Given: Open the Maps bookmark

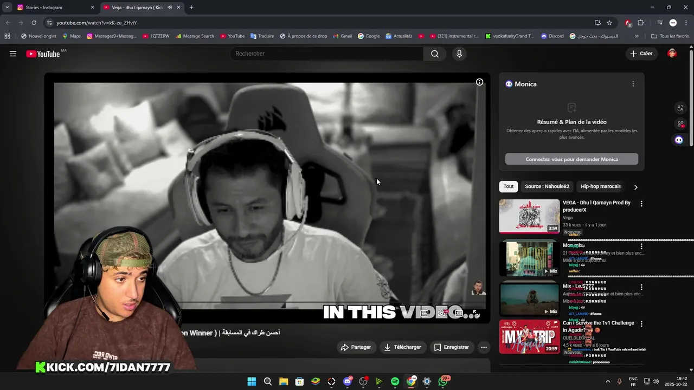Looking at the screenshot, I should [x=71, y=36].
